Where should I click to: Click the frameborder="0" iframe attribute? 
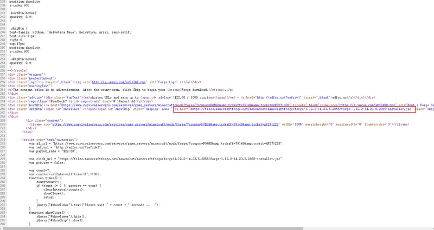click(x=378, y=124)
